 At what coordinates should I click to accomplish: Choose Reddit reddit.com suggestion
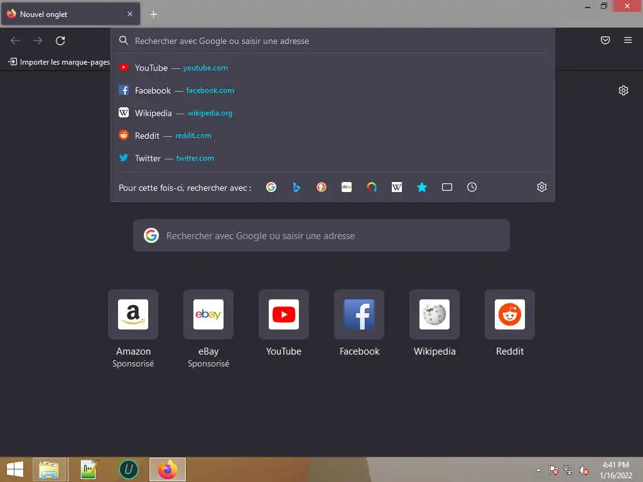pos(333,136)
